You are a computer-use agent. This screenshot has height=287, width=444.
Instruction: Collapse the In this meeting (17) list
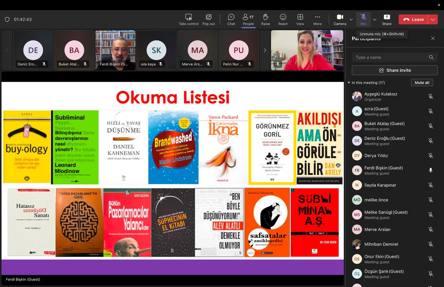coord(349,82)
